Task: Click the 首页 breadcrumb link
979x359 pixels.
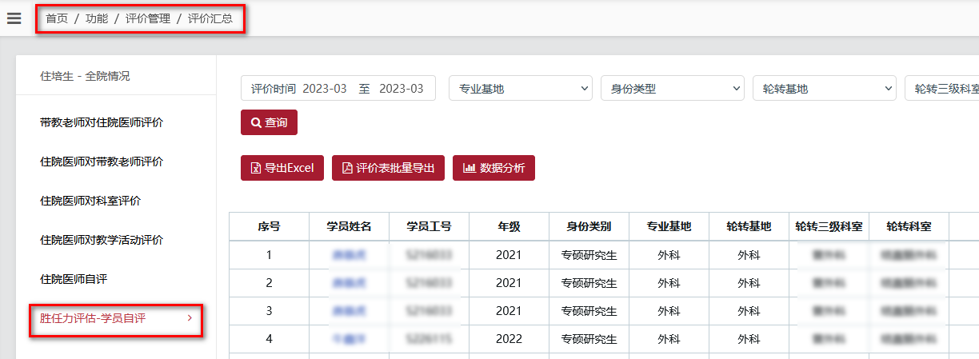Action: point(57,18)
